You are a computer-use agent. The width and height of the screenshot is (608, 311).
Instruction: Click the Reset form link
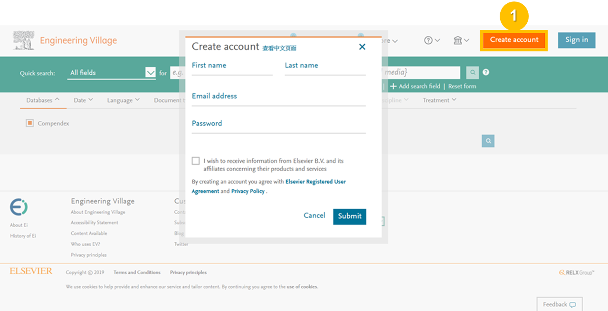(x=462, y=86)
